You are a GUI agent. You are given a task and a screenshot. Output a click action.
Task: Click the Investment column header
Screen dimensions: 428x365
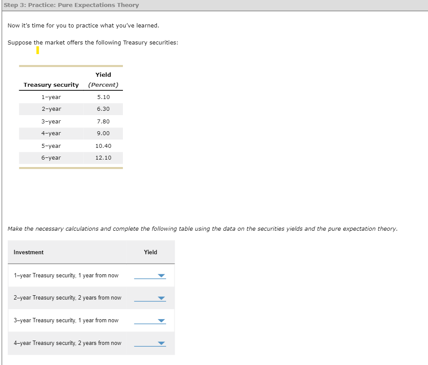pyautogui.click(x=28, y=252)
